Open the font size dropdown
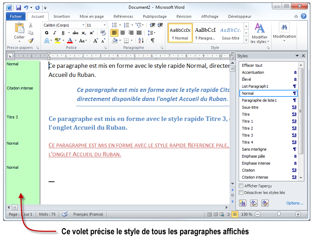This screenshot has height=238, width=311. pyautogui.click(x=104, y=25)
